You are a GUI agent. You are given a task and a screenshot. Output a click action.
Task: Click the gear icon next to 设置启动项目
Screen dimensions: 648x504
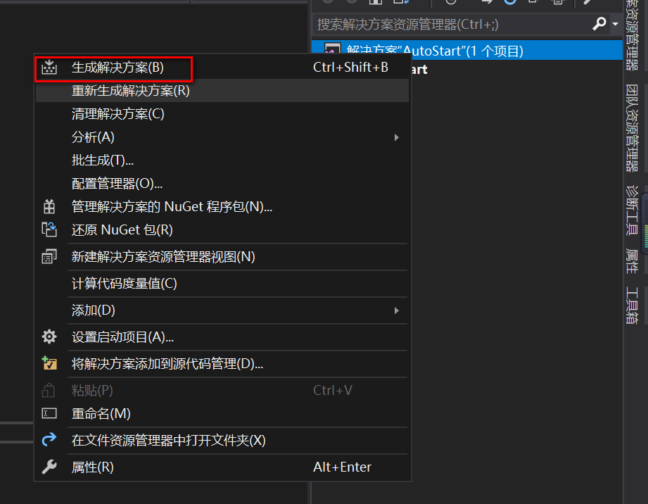pos(49,336)
